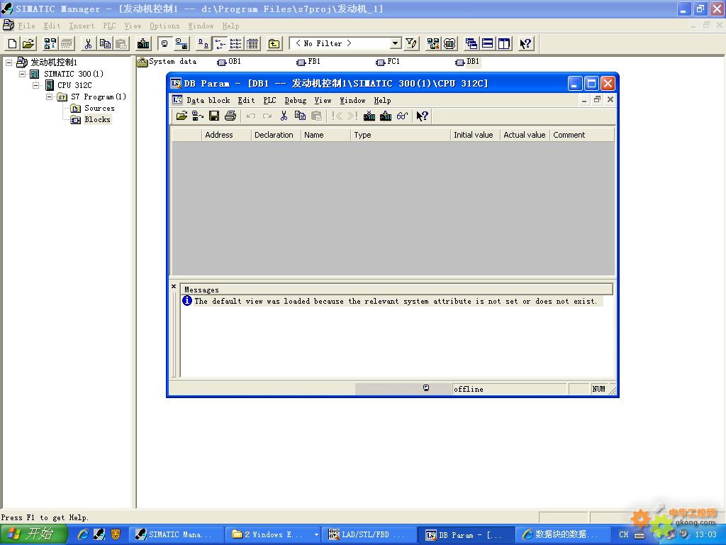
Task: Click the Type column header
Action: (x=401, y=135)
